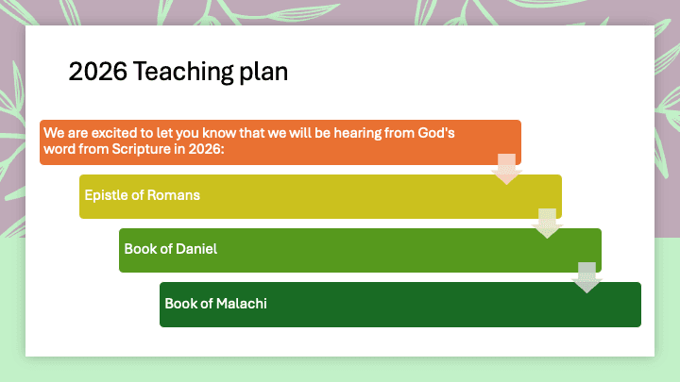
Task: Click the word "God's" in the intro text
Action: pyautogui.click(x=436, y=133)
